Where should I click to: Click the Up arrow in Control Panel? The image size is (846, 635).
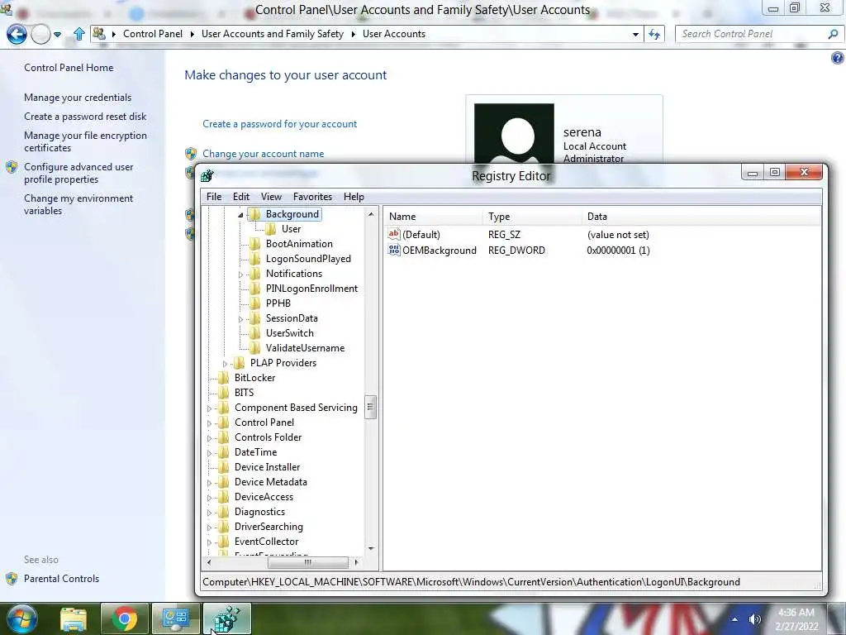coord(78,34)
